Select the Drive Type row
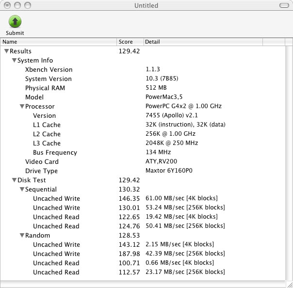This screenshot has width=293, height=288. pyautogui.click(x=143, y=171)
